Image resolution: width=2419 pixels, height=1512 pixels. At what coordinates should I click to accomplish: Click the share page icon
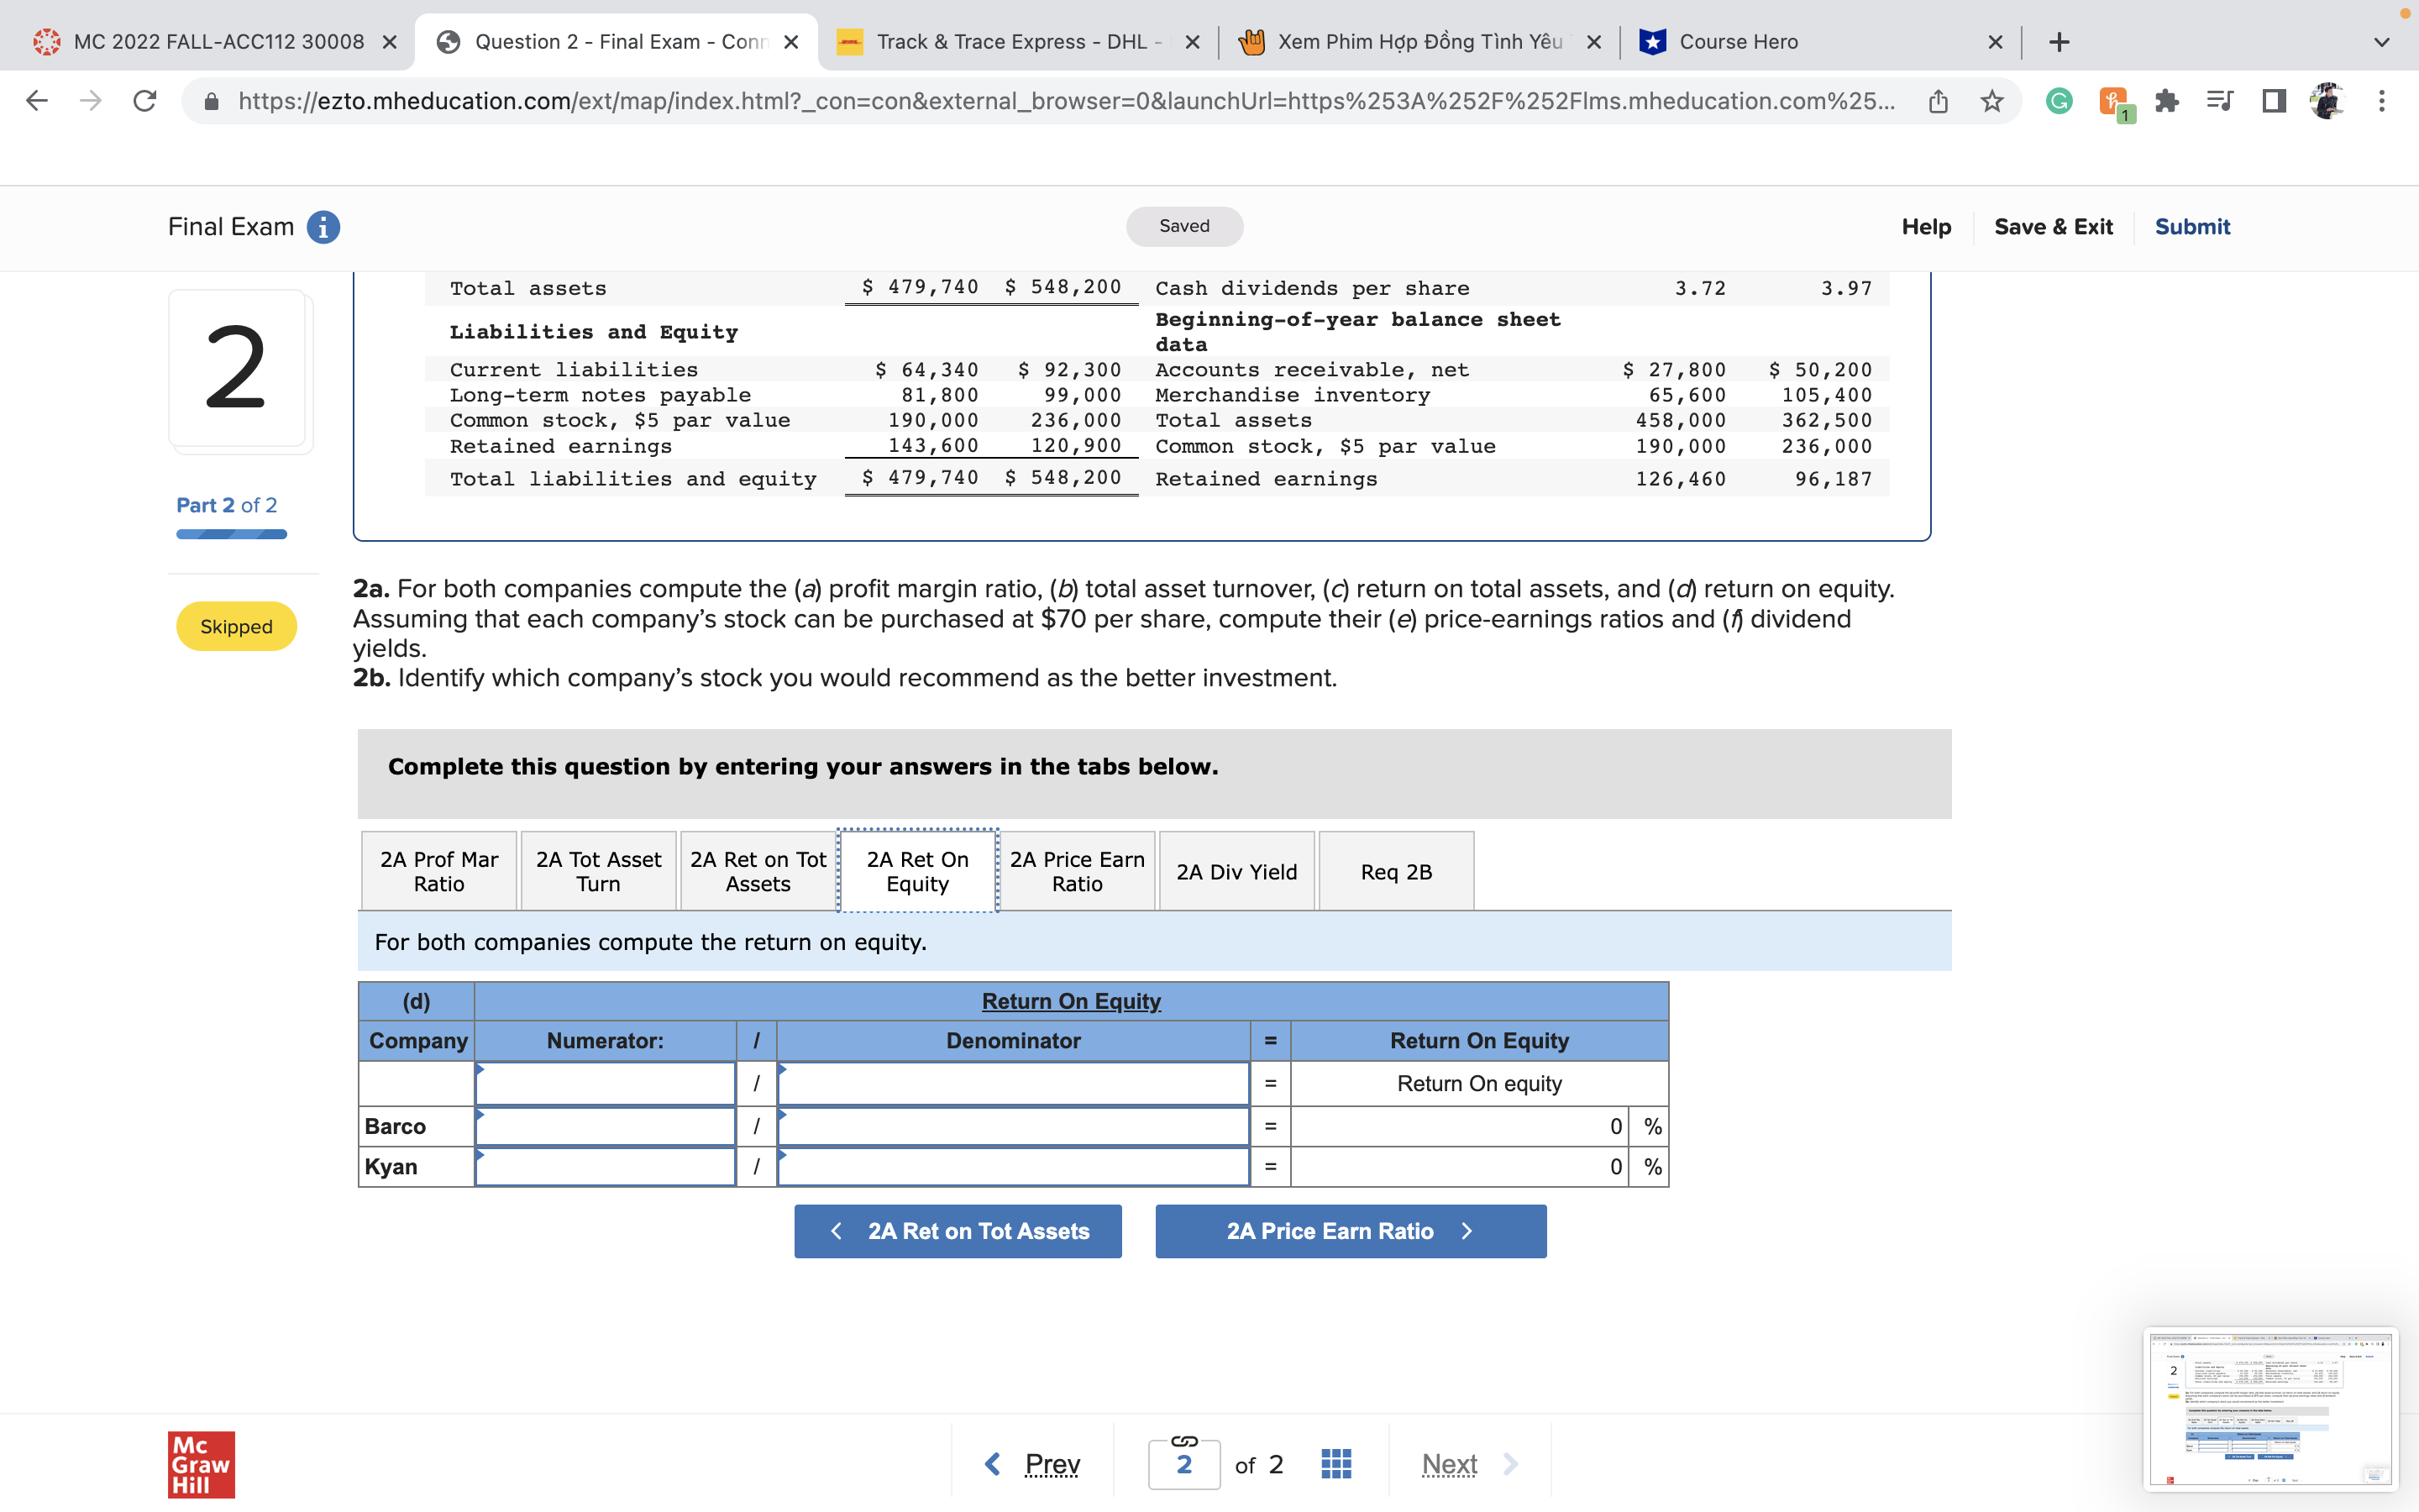(1937, 101)
